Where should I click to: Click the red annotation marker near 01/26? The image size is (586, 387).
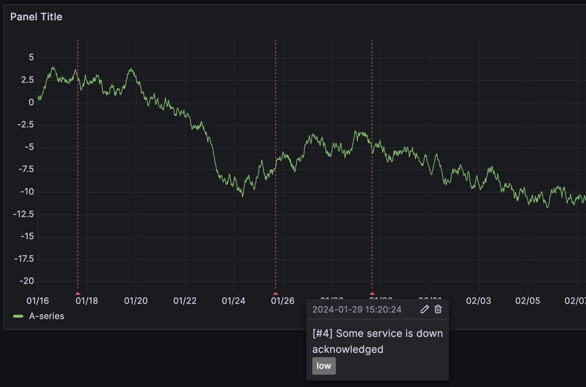pyautogui.click(x=276, y=292)
